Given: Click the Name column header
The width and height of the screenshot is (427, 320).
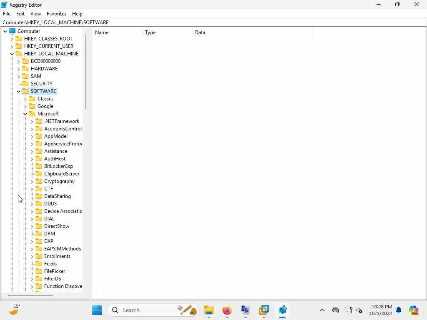Looking at the screenshot, I should 117,32.
